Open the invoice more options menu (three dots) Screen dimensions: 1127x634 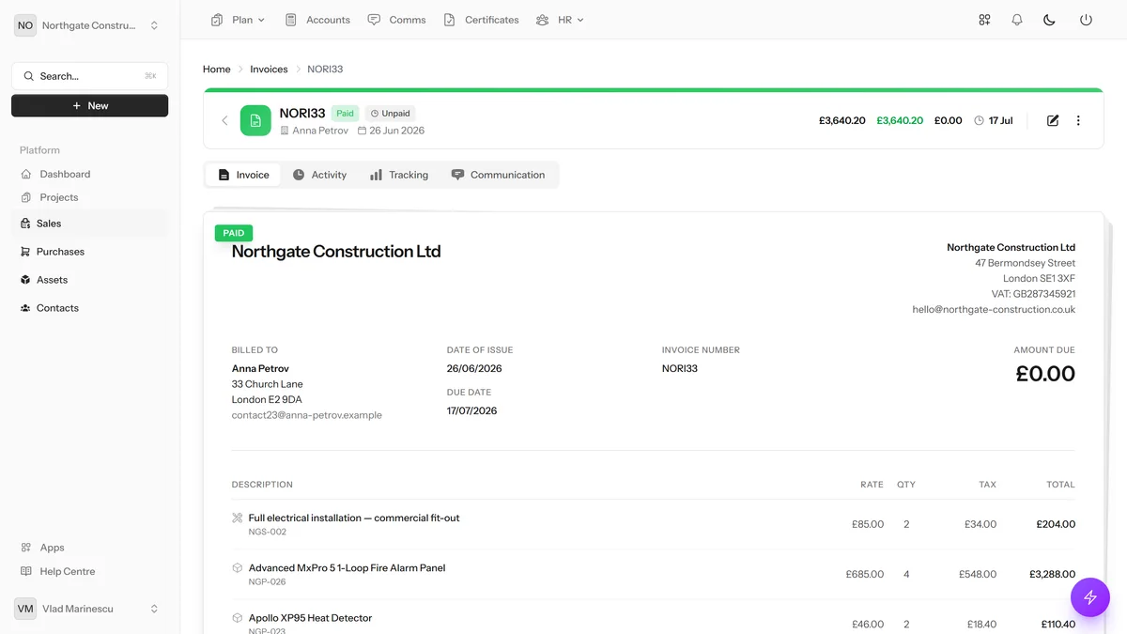pyautogui.click(x=1078, y=120)
